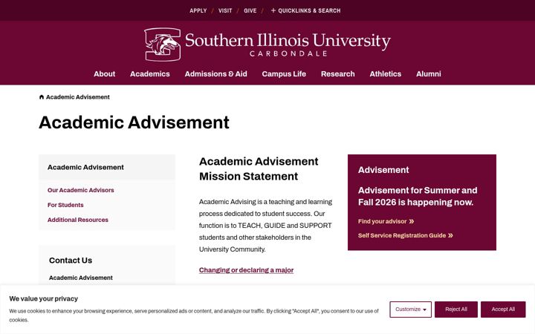Image resolution: width=535 pixels, height=334 pixels.
Task: Click the Apply link in top bar
Action: point(198,10)
